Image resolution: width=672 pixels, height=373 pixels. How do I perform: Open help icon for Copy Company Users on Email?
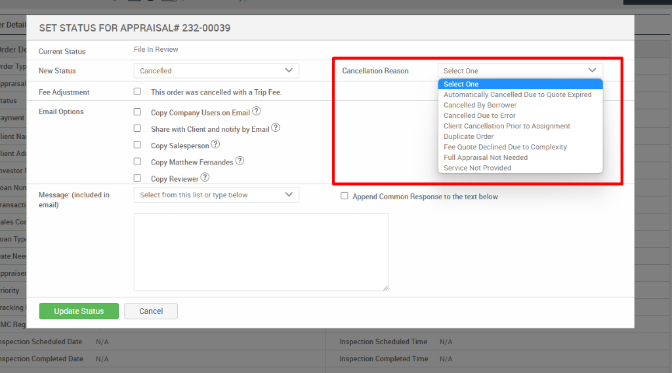257,111
